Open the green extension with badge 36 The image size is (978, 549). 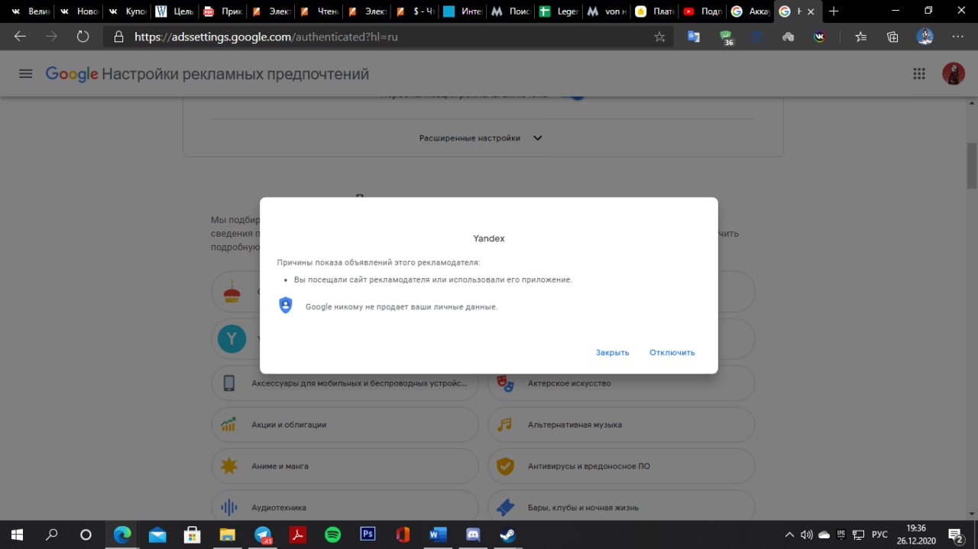coord(727,37)
